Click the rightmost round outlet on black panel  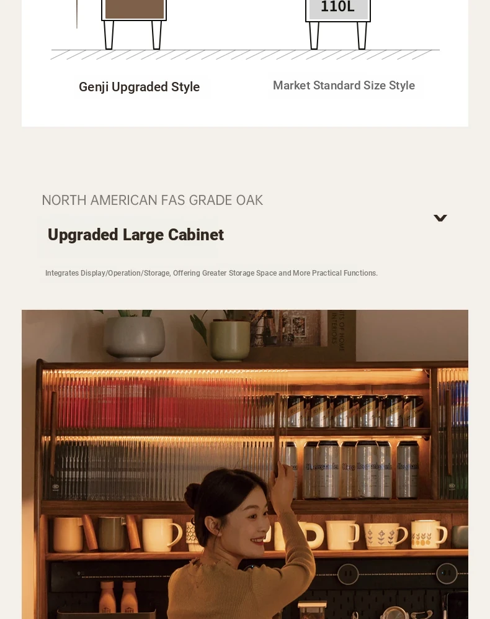point(447,572)
